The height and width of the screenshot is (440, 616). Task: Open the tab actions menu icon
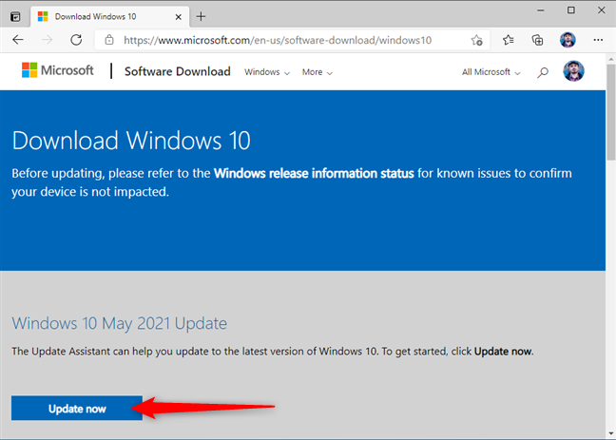15,16
